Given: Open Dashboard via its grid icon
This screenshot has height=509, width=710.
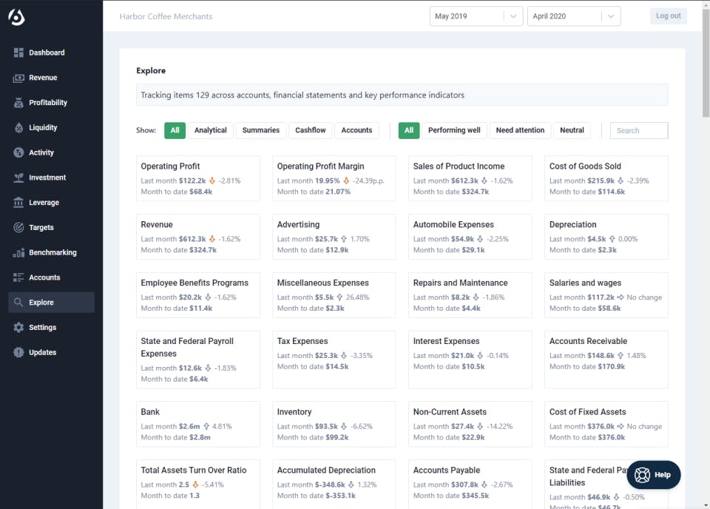Looking at the screenshot, I should click(x=18, y=53).
